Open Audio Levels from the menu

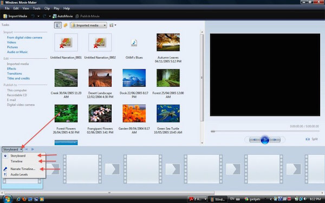19,174
